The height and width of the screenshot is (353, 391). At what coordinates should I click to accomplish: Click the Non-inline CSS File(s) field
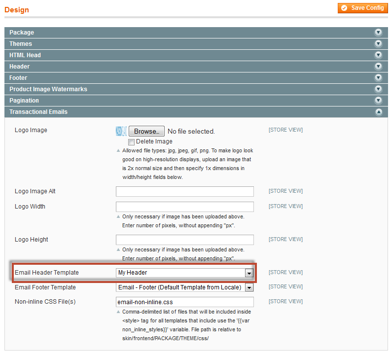tap(185, 302)
